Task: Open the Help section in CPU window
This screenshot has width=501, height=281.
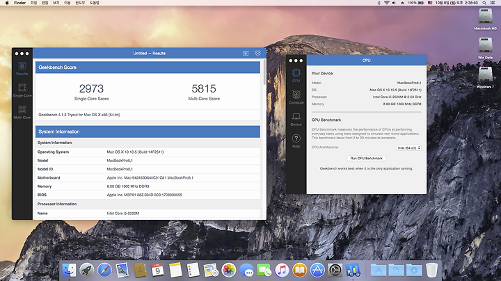Action: (x=296, y=140)
